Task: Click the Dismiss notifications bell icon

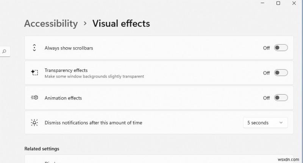Action: [34, 123]
